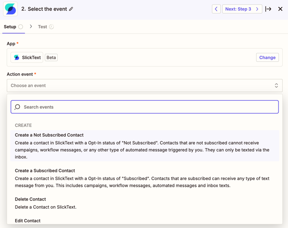Click the up-down arrows of Action event
Viewport: 288px width, 228px height.
[276, 85]
